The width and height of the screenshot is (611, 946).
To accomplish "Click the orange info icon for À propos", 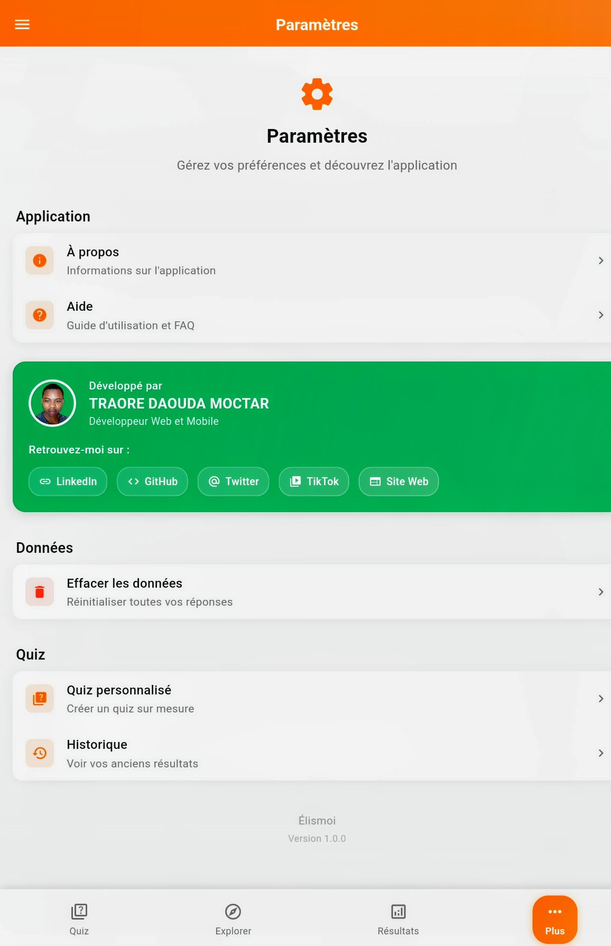I will pyautogui.click(x=40, y=261).
